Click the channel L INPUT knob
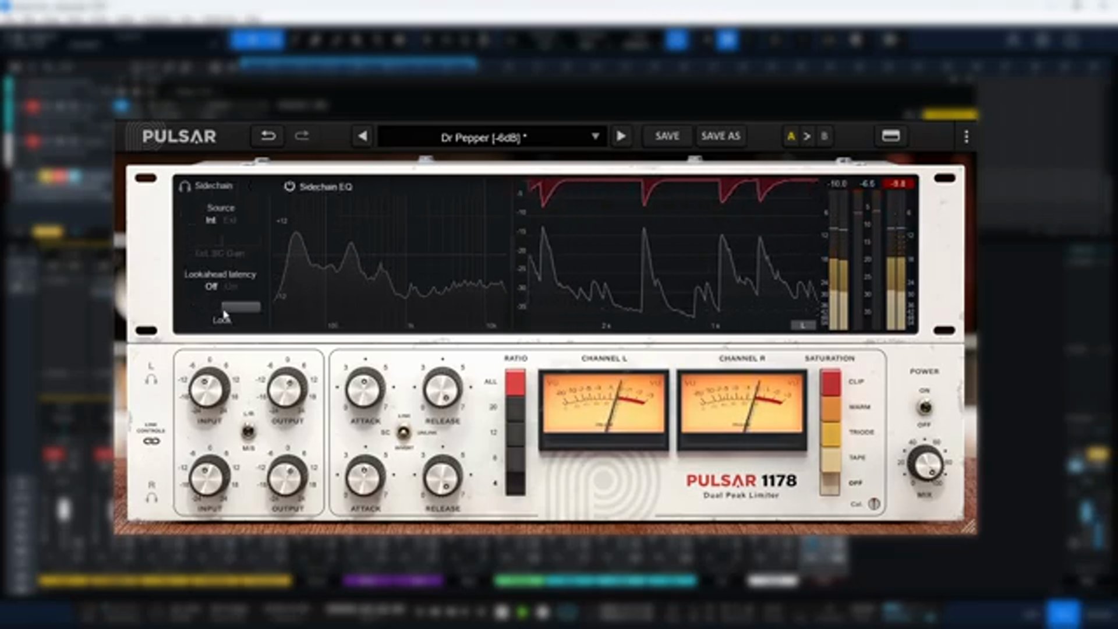This screenshot has width=1118, height=629. pos(209,388)
